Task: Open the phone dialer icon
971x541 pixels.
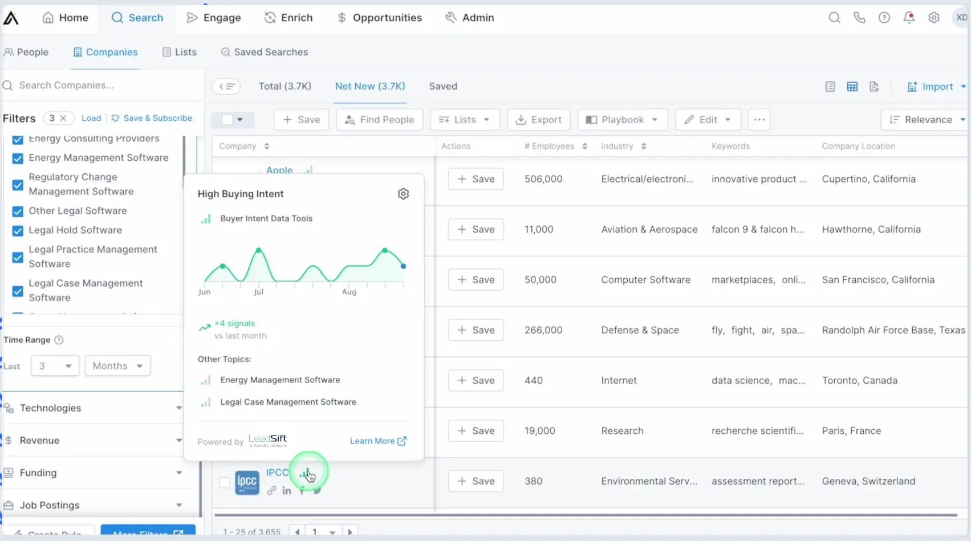Action: pos(859,18)
